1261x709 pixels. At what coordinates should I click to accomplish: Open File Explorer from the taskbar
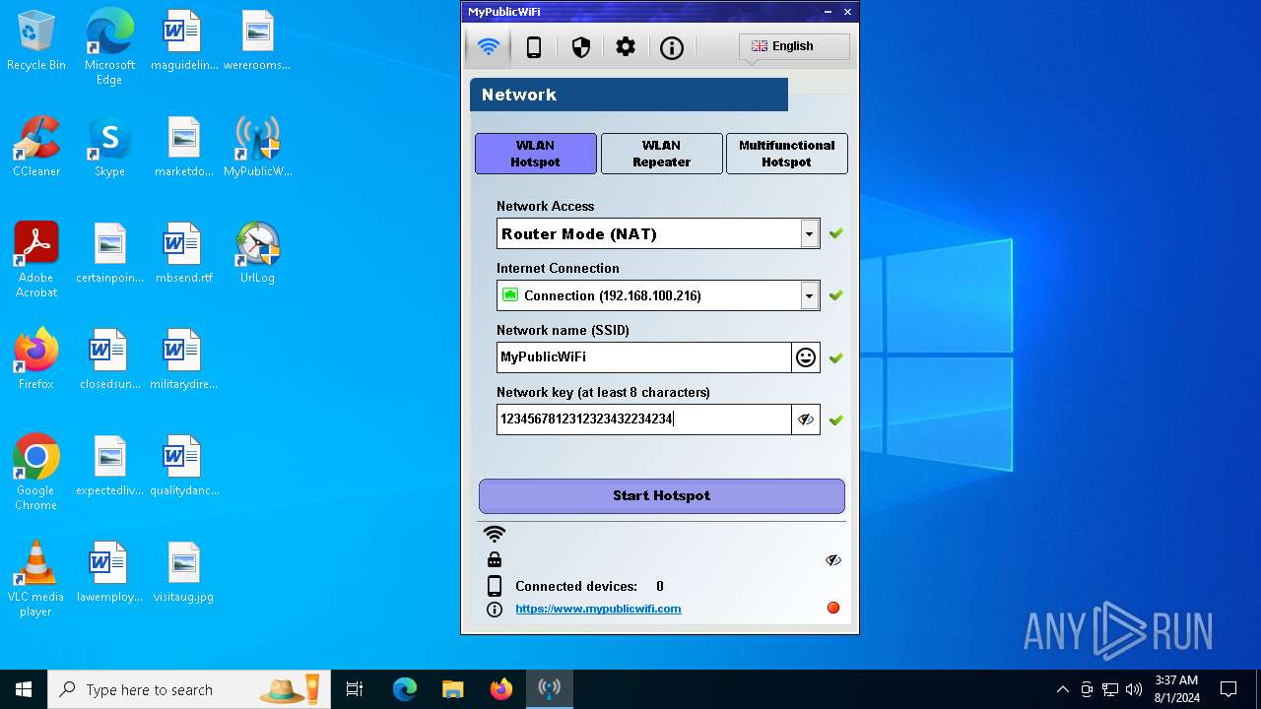pos(452,689)
